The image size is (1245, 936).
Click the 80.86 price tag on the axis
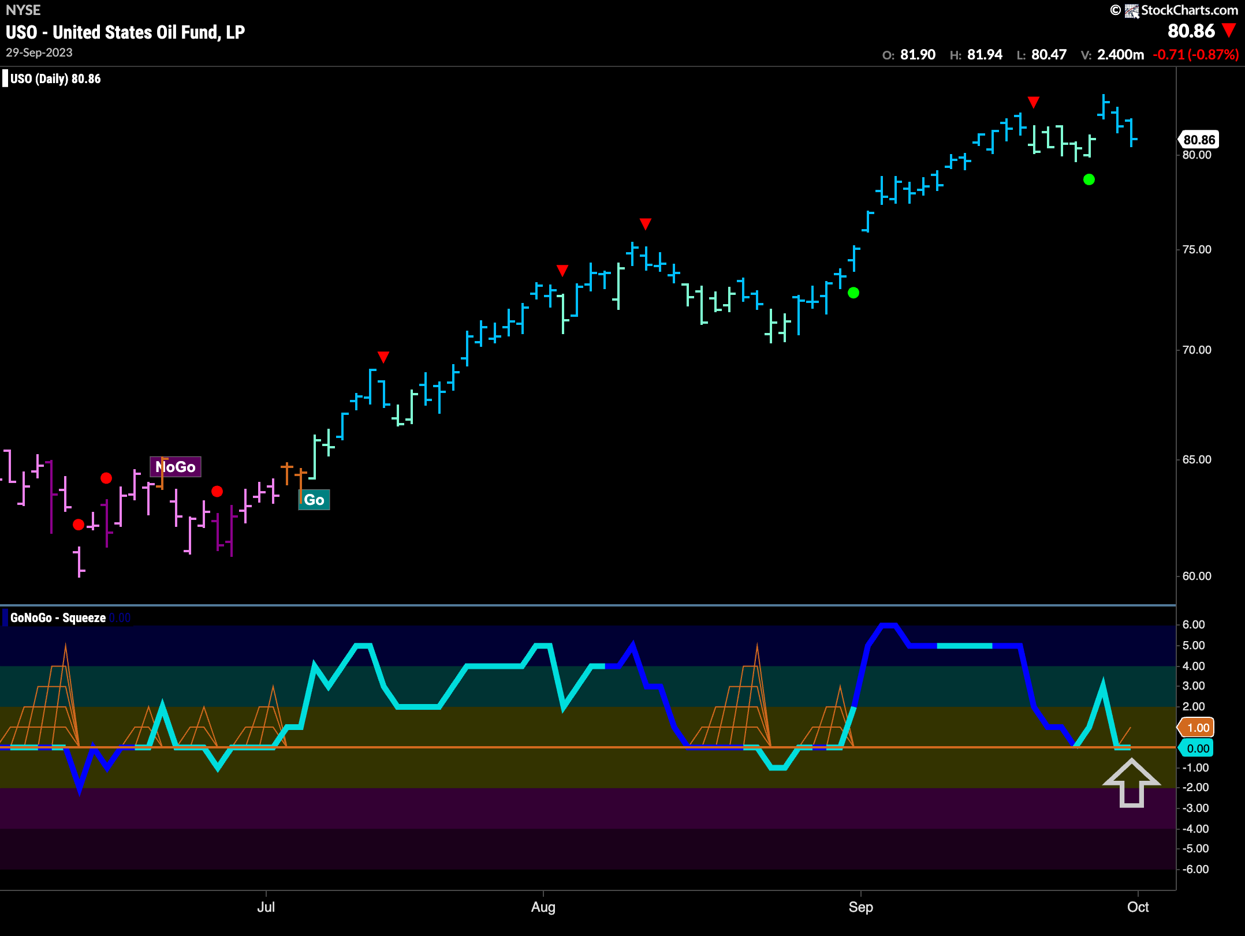1198,140
